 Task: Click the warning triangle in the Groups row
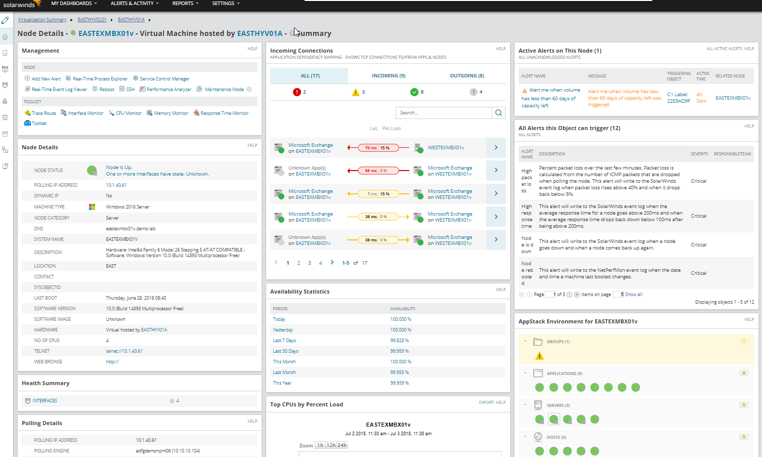point(540,356)
